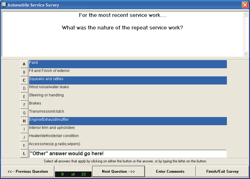Click the letter D answer button
The height and width of the screenshot is (179, 250).
pos(24,89)
